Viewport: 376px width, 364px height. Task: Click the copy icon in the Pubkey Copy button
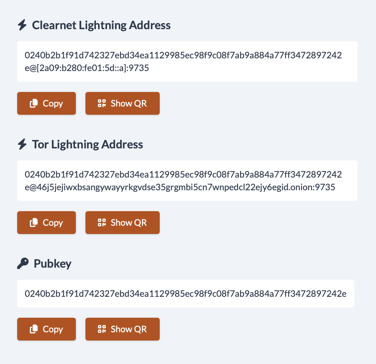pyautogui.click(x=34, y=329)
